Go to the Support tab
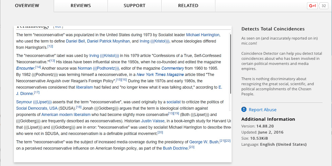This screenshot has height=166, width=332. coord(134,6)
